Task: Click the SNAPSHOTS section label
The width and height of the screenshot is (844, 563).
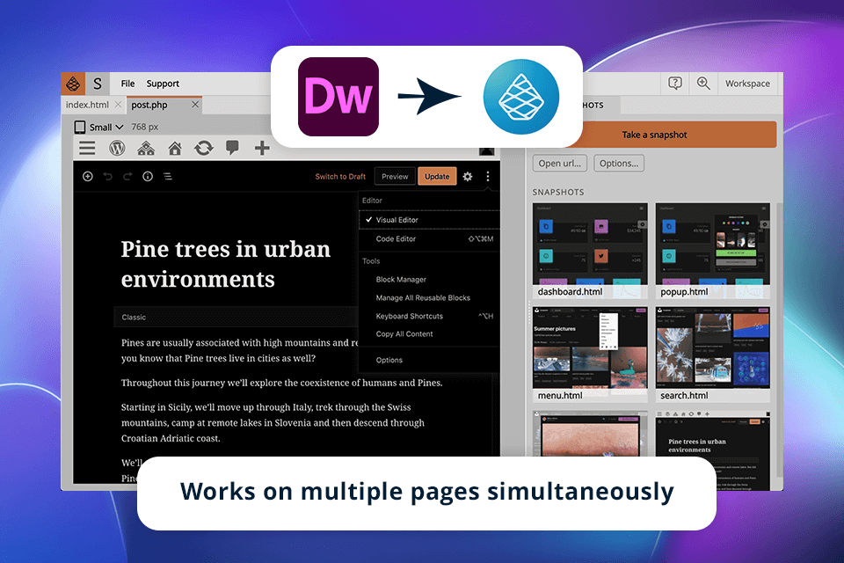Action: 558,193
